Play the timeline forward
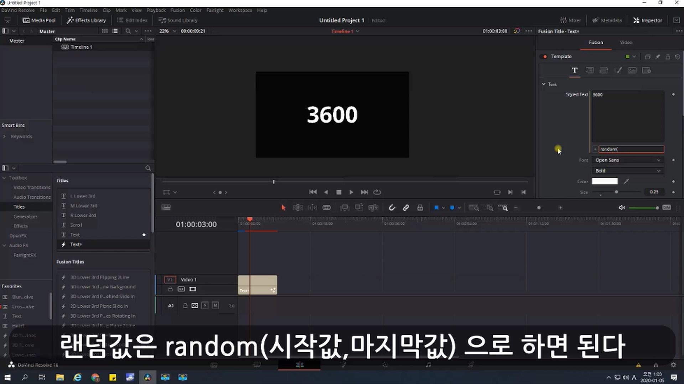Viewport: 684px width, 384px height. coord(351,192)
